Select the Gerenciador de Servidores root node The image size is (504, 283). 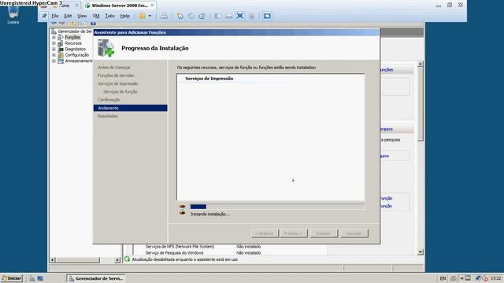click(x=75, y=31)
